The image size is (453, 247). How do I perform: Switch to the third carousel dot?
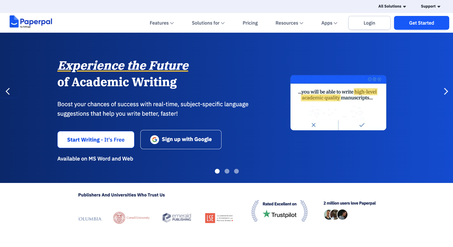tap(236, 171)
